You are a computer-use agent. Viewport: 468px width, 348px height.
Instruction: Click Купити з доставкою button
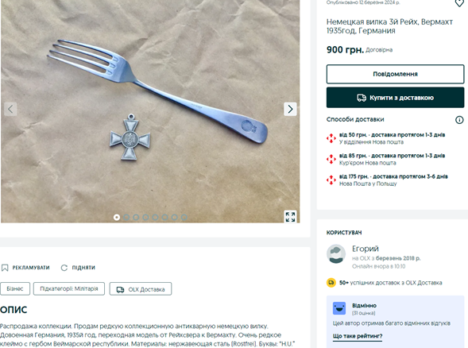pos(395,98)
